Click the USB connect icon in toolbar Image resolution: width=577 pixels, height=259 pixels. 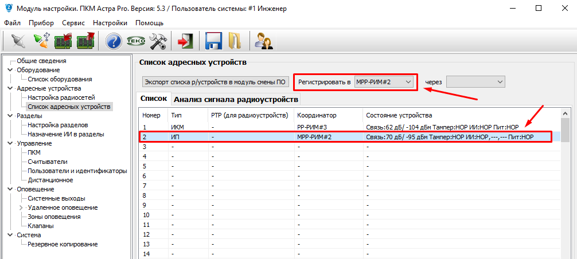(x=41, y=41)
